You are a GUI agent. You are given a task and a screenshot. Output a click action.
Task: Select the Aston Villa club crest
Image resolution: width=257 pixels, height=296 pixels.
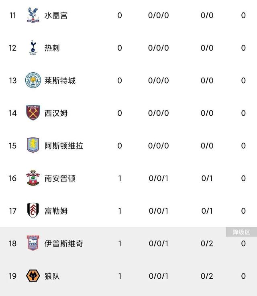[x=33, y=145]
